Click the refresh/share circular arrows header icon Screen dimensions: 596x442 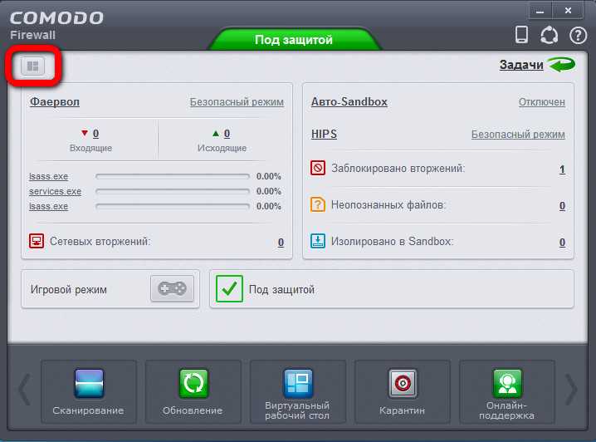point(550,36)
